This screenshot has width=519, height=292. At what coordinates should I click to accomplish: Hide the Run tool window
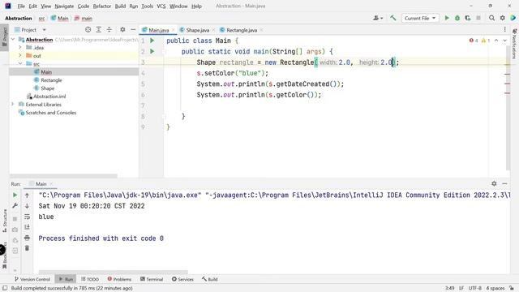pyautogui.click(x=504, y=183)
